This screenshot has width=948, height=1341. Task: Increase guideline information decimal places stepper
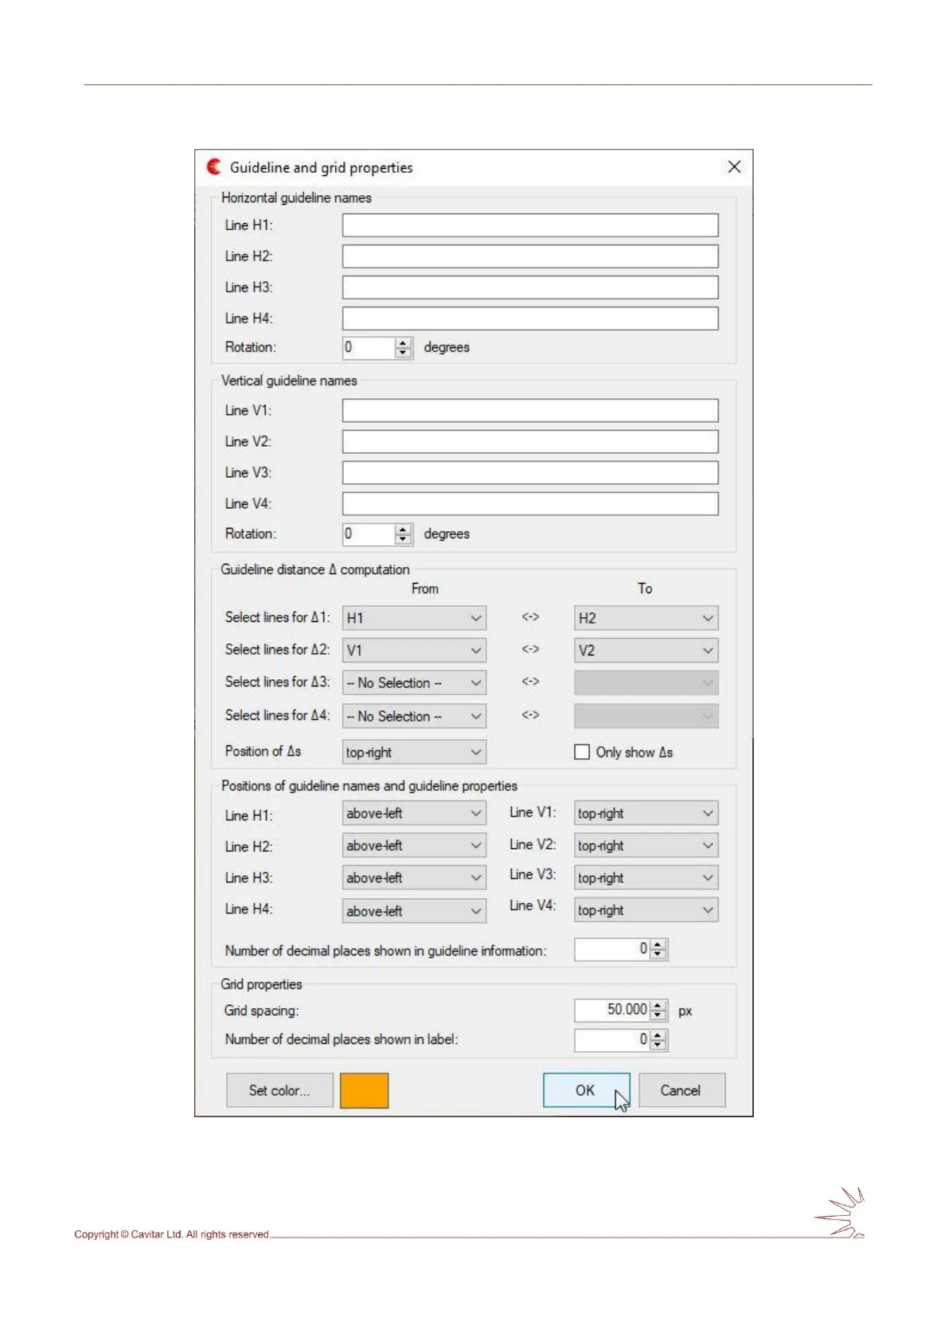[658, 945]
